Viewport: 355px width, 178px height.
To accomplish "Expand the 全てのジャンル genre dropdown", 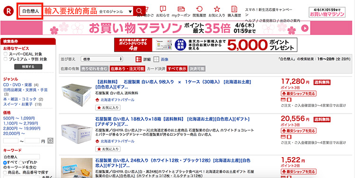I will click(115, 11).
